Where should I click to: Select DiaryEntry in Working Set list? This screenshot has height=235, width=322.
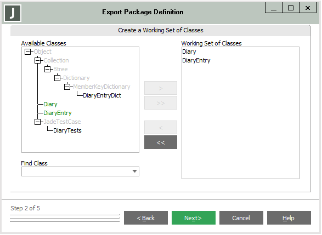tap(196, 60)
